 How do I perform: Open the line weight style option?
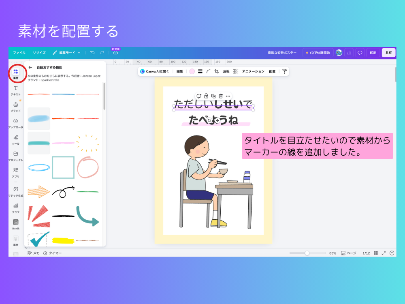[x=200, y=71]
